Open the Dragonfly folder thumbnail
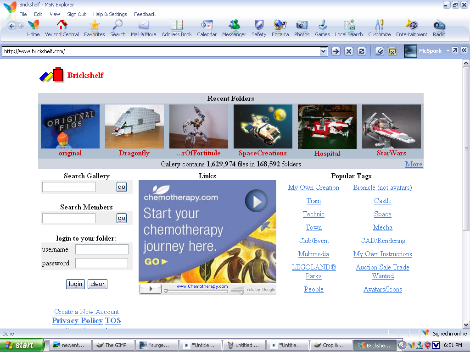 [134, 126]
